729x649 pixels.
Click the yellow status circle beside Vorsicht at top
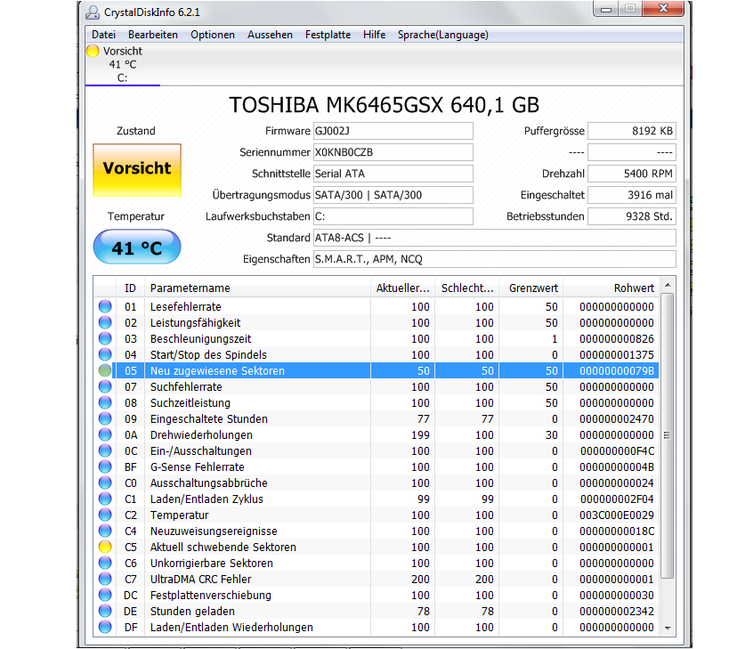93,51
